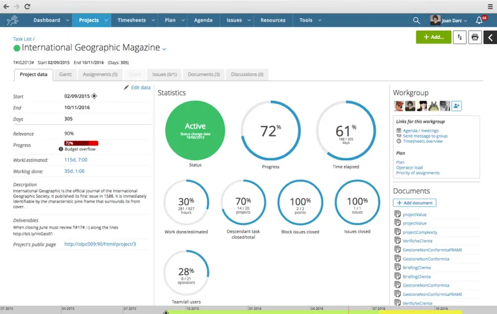
Task: Open the Timesheets overview link
Action: (423, 141)
